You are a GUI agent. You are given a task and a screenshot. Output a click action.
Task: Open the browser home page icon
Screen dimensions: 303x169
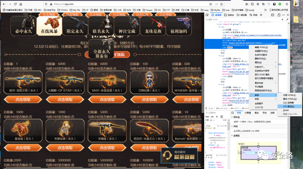(21, 4)
